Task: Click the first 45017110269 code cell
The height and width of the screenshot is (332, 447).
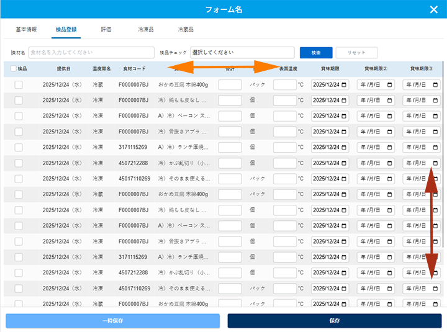Action: pyautogui.click(x=134, y=179)
